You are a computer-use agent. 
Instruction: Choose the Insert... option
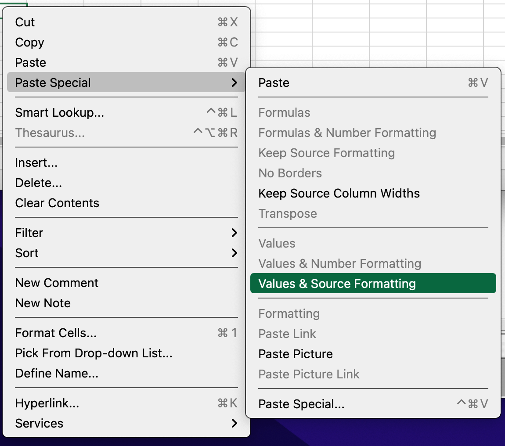(x=36, y=163)
